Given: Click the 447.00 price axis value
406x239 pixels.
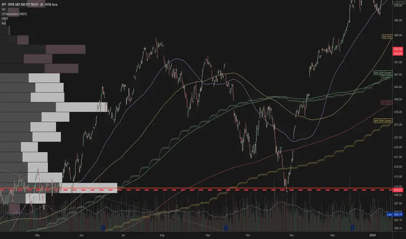Looking at the screenshot, I should tap(398, 74).
